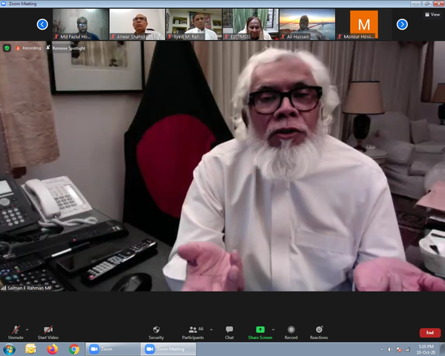Click Remove Spotlight
This screenshot has width=445, height=356.
click(x=67, y=47)
